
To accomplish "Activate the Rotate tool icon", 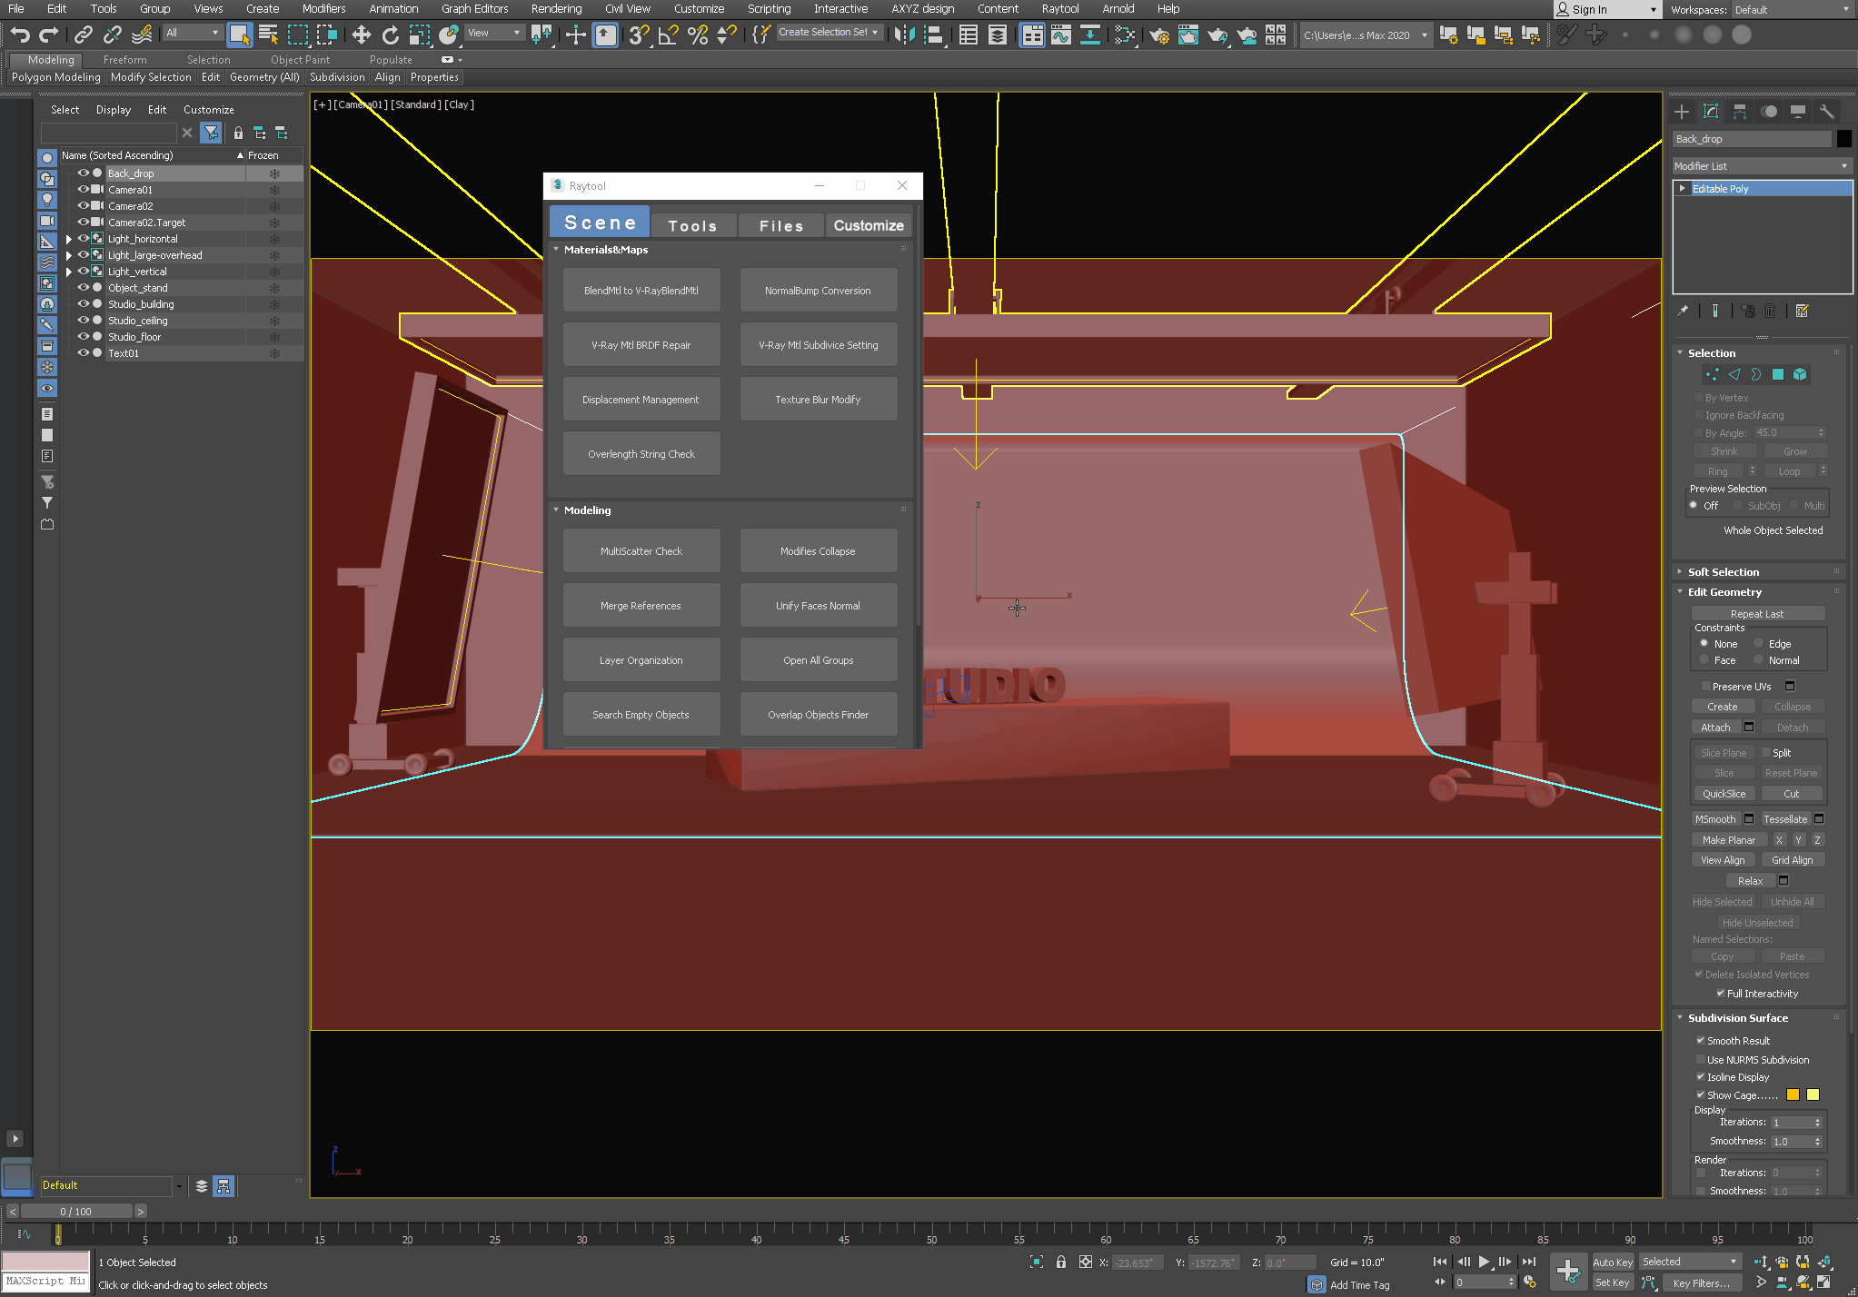I will click(x=390, y=35).
